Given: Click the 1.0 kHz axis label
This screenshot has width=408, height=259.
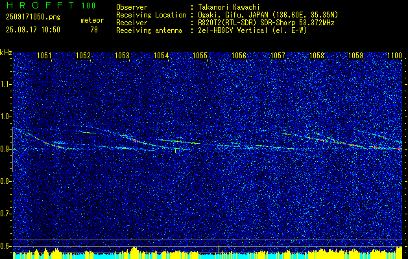Looking at the screenshot, I should click(x=5, y=117).
